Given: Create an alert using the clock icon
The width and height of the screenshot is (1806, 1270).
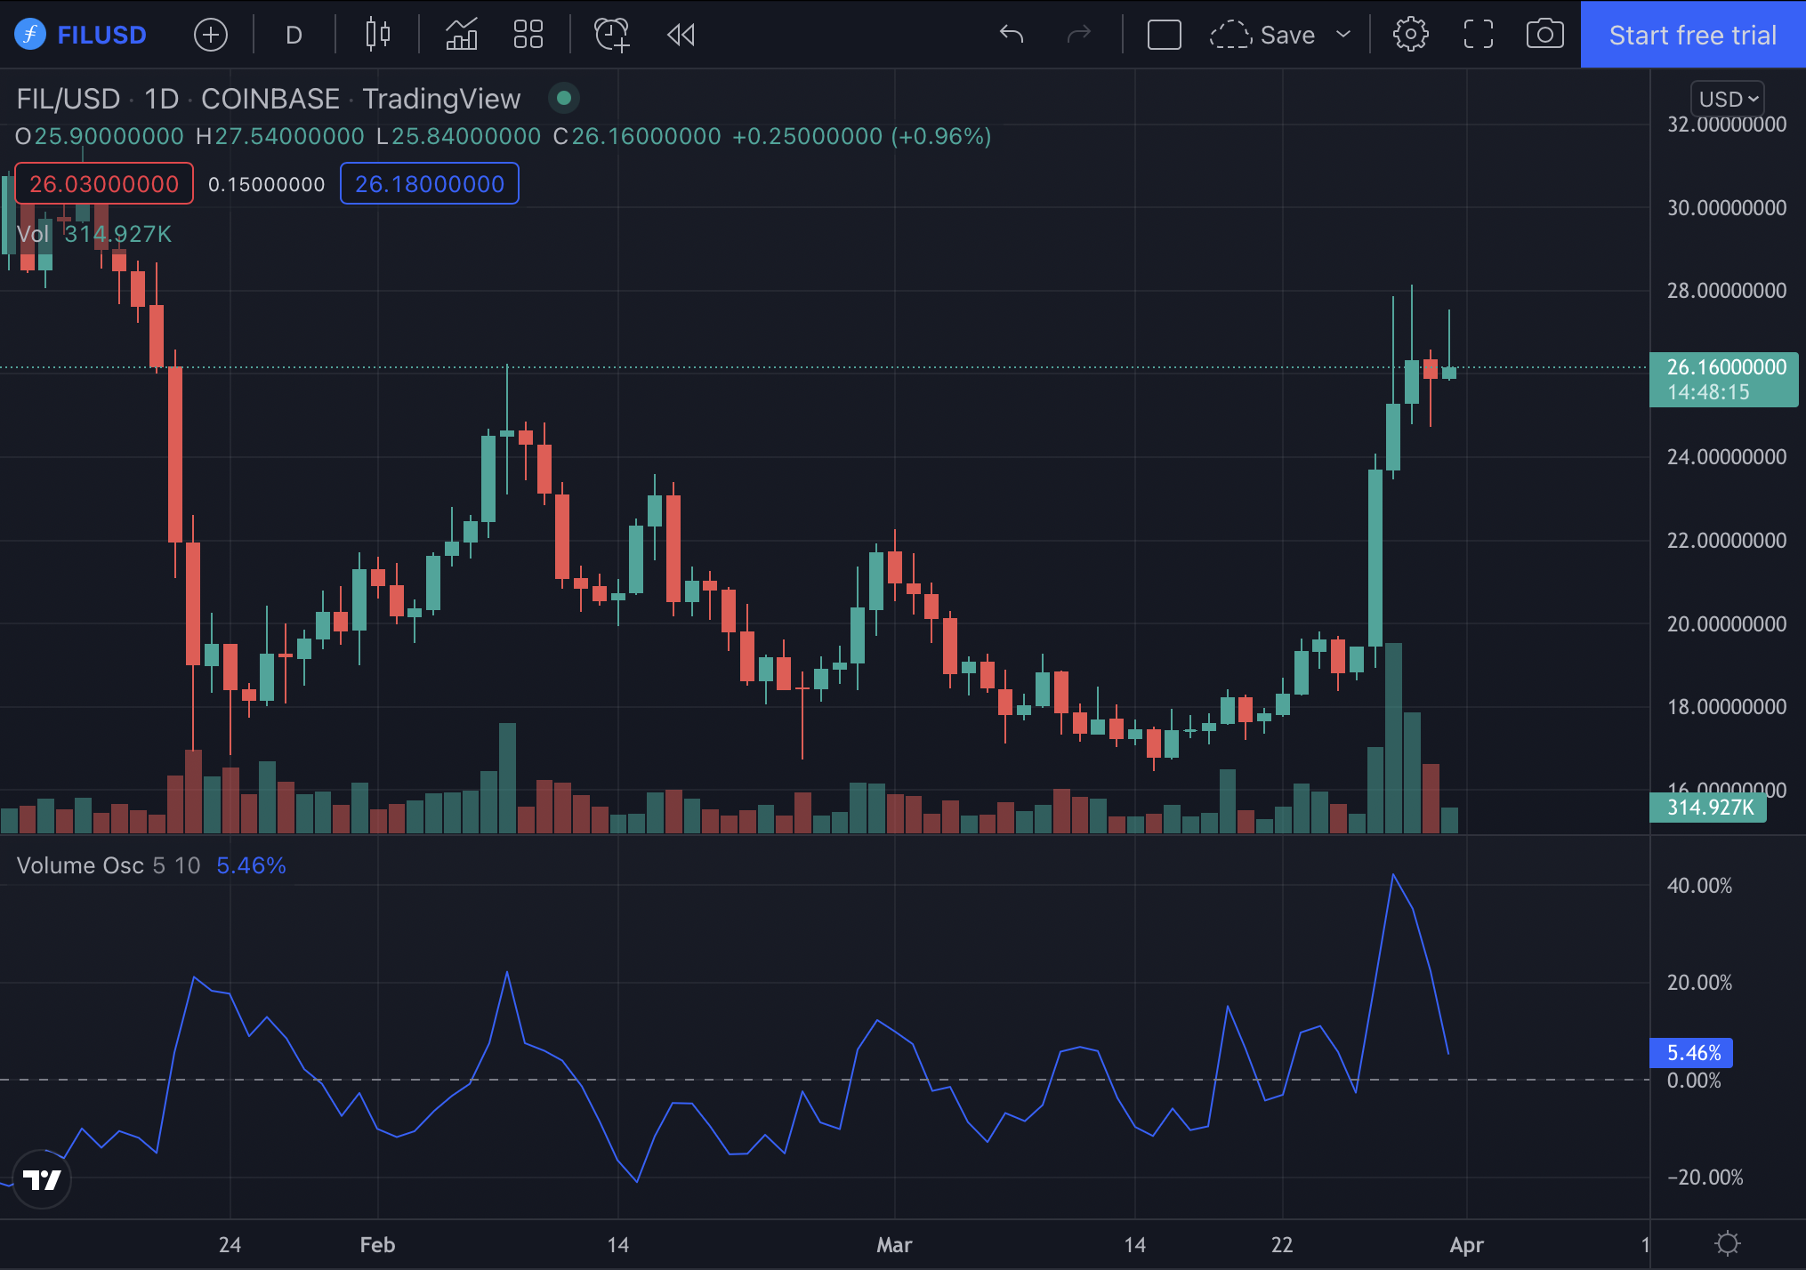Looking at the screenshot, I should pyautogui.click(x=610, y=34).
